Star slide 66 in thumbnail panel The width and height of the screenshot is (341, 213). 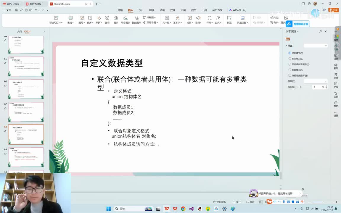(x=5, y=85)
